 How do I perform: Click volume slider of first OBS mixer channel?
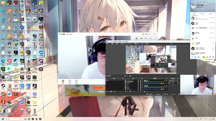pyautogui.click(x=153, y=84)
